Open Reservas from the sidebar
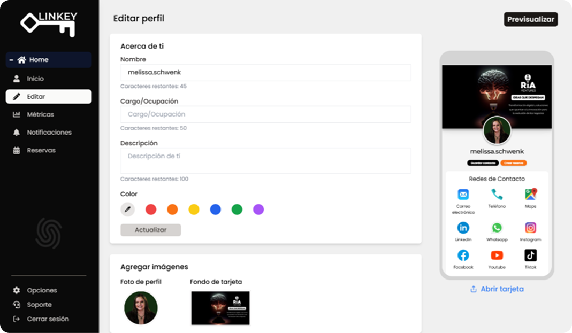This screenshot has height=333, width=572. pyautogui.click(x=41, y=151)
